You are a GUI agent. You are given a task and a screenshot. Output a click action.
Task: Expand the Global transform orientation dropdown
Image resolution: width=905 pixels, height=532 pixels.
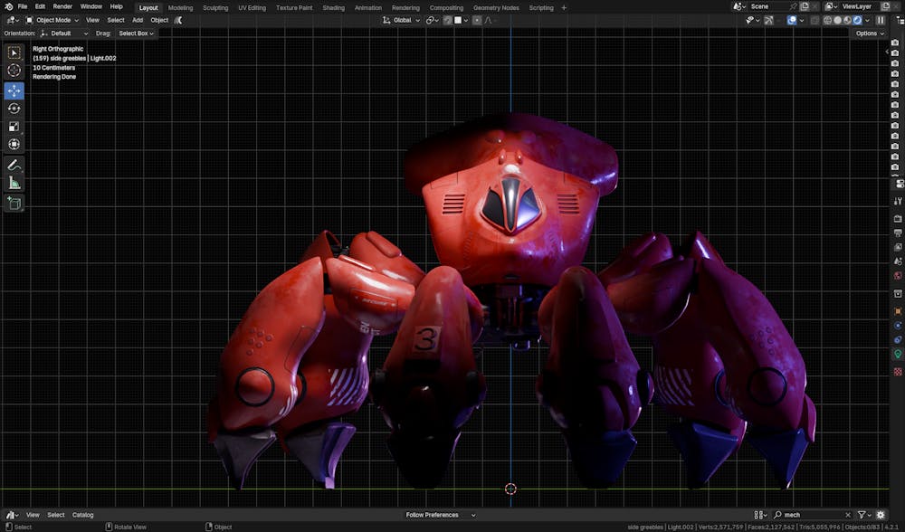403,20
